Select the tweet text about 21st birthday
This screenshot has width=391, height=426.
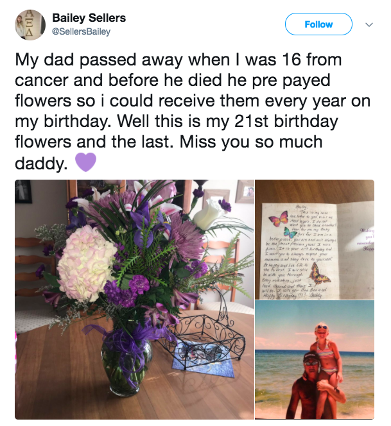pos(193,111)
